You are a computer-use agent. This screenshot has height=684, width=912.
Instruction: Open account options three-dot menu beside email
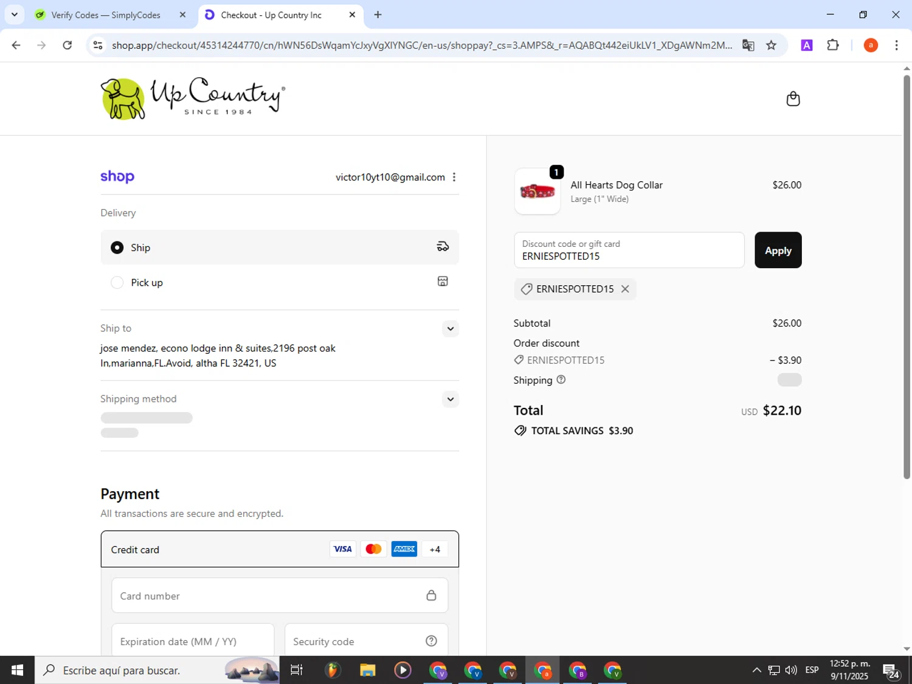click(x=454, y=177)
